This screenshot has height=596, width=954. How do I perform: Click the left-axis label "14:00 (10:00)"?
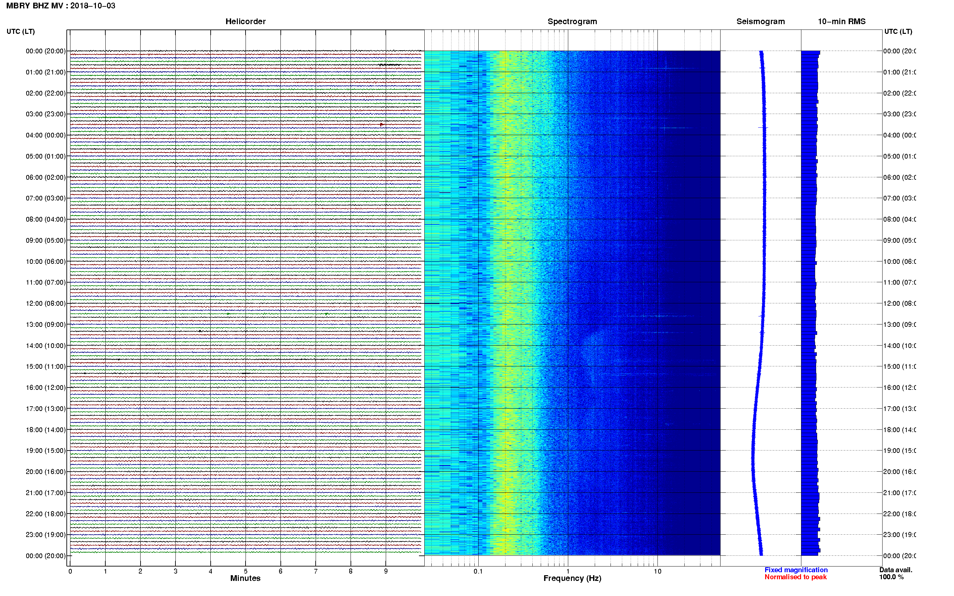[x=46, y=346]
